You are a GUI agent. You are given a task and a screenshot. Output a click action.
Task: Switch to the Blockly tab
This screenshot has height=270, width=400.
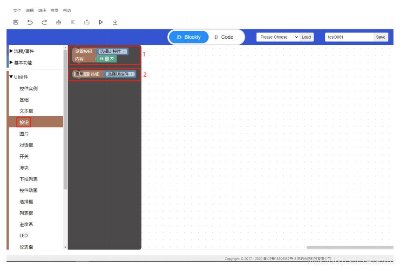tap(189, 37)
